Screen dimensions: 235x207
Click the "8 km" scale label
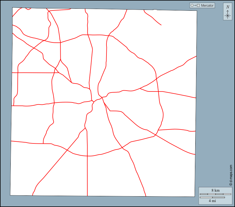pos(215,190)
